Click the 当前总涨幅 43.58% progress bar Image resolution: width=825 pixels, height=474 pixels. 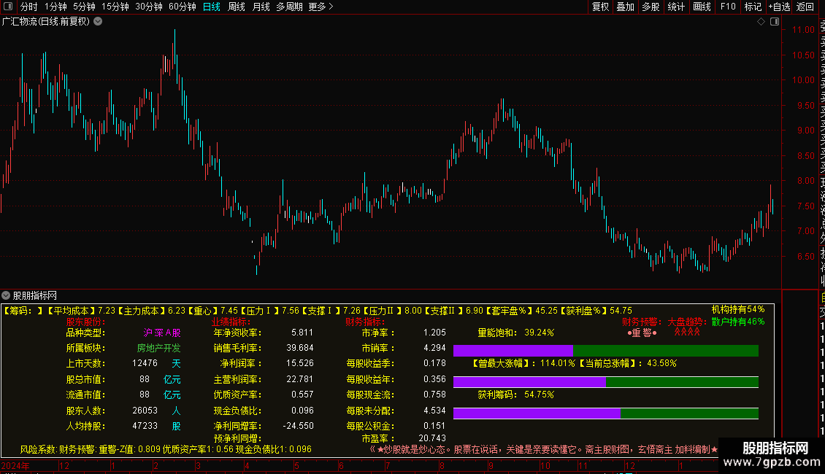pos(605,382)
